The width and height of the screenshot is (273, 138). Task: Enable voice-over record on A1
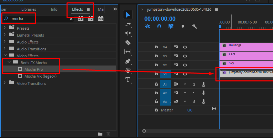tap(203, 84)
